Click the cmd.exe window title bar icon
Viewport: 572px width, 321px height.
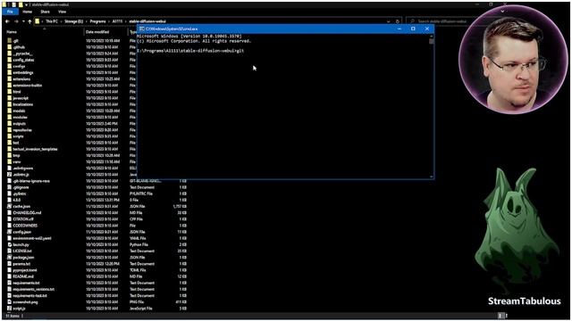tap(141, 29)
